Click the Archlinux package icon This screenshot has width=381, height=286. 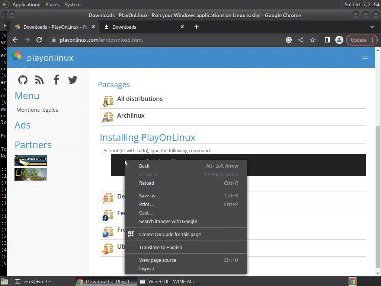pos(108,117)
